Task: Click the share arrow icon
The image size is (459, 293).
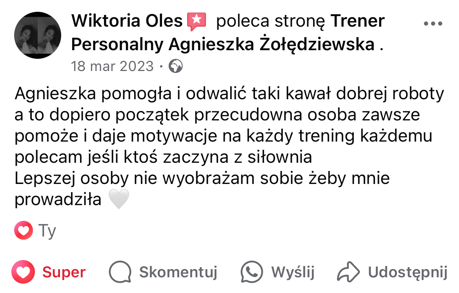Action: click(348, 272)
